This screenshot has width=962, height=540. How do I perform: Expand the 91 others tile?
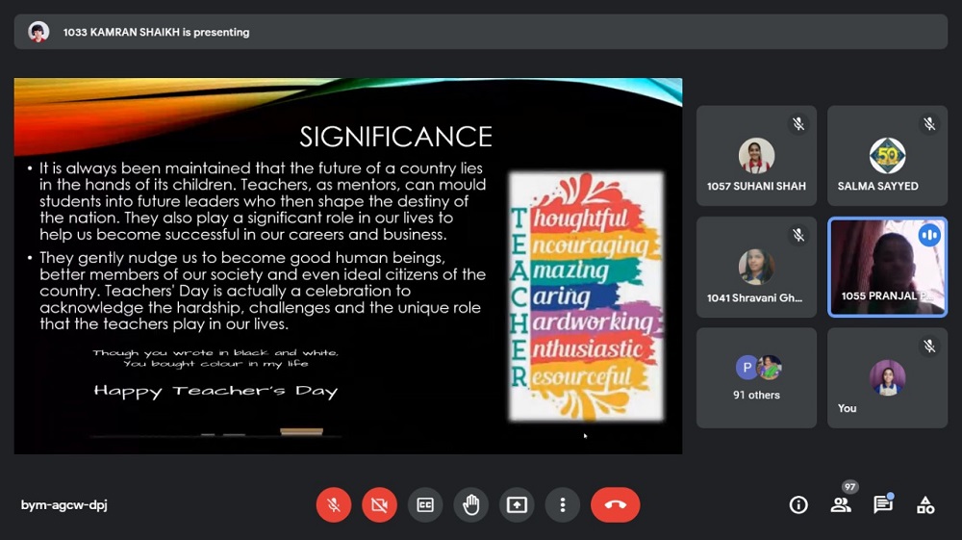tap(756, 377)
